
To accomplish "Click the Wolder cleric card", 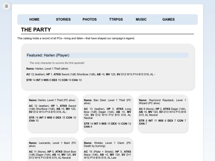I will pyautogui.click(x=107, y=149).
